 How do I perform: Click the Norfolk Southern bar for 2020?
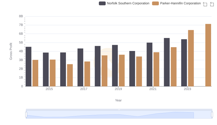[x=132, y=69]
